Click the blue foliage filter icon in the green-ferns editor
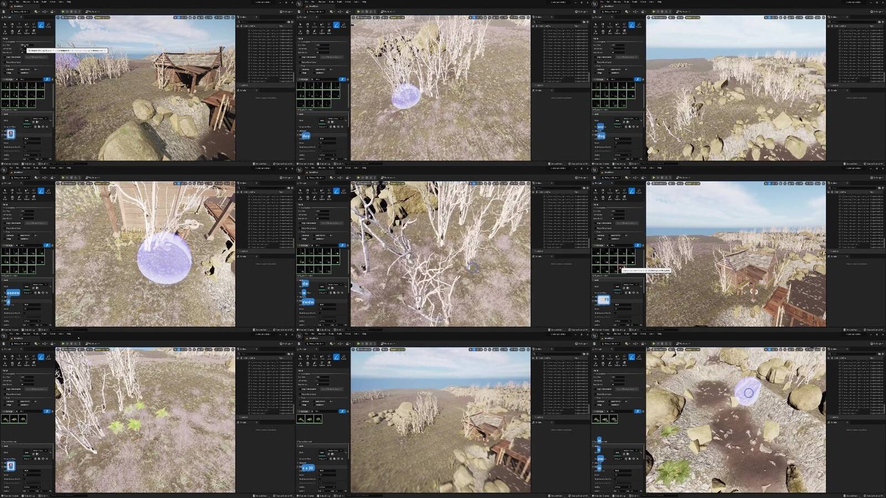The height and width of the screenshot is (498, 886). point(47,412)
